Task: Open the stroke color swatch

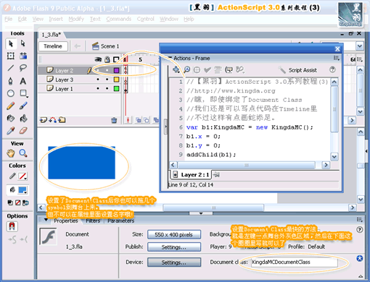Action: [x=22, y=176]
